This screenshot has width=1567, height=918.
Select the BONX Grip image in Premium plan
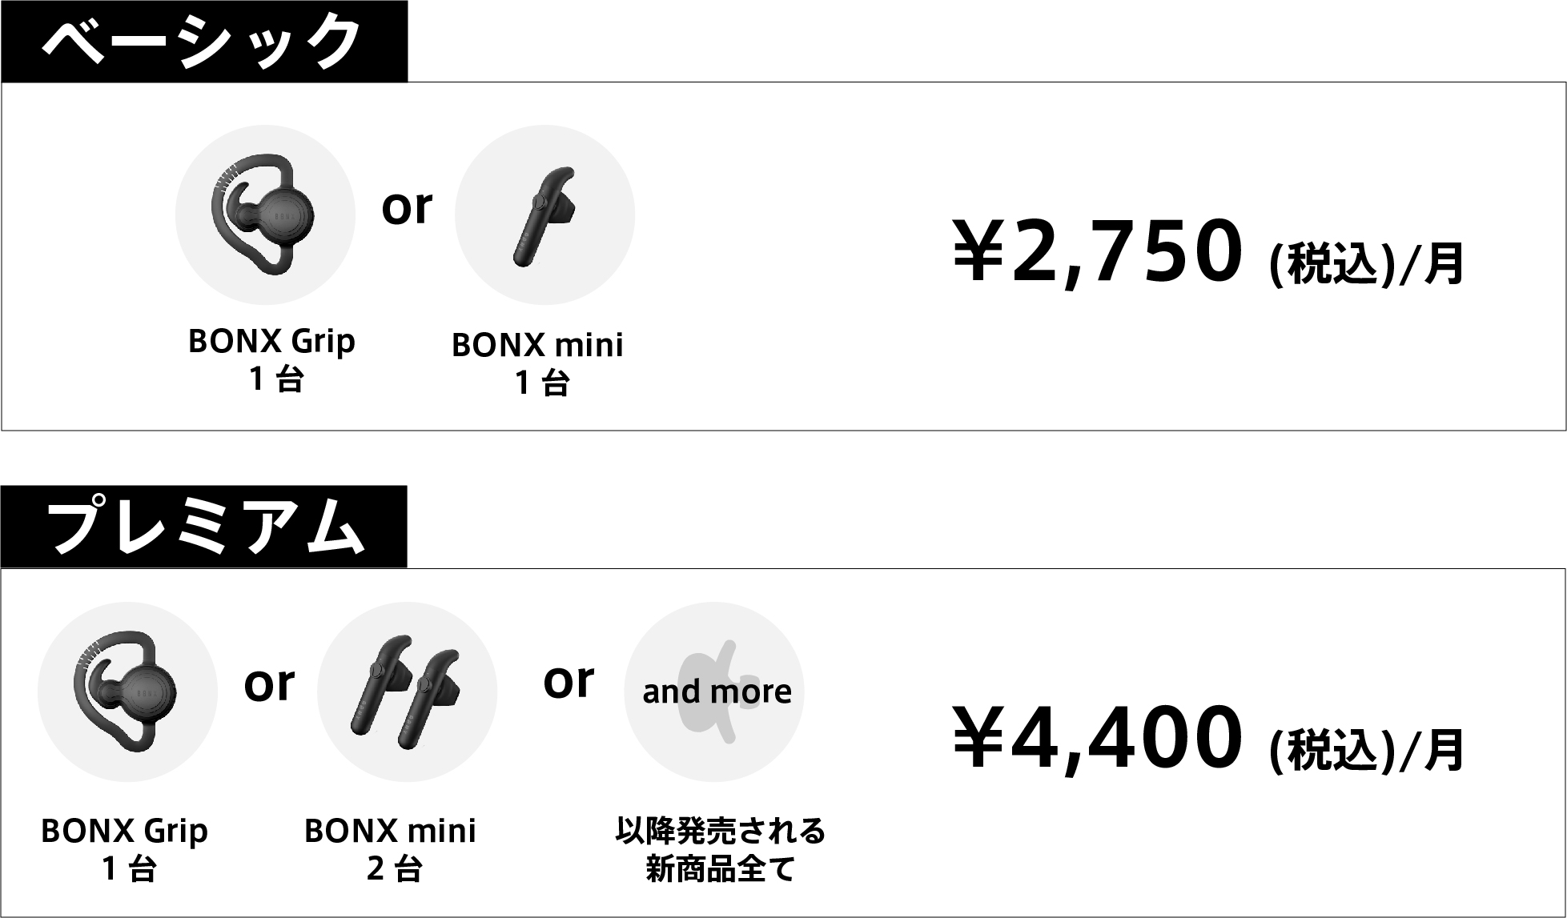point(127,692)
